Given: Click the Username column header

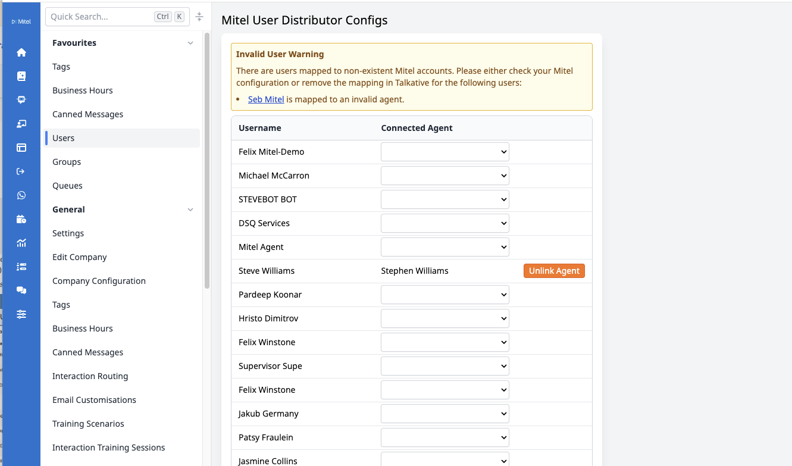Looking at the screenshot, I should click(260, 128).
